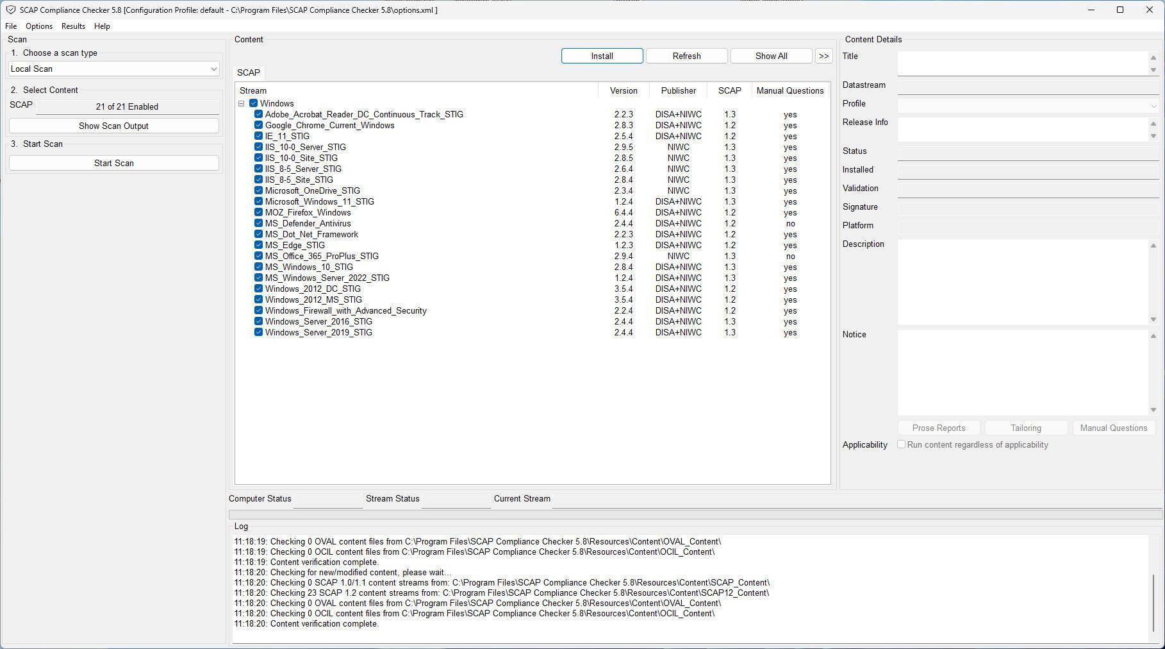
Task: Open the Options menu
Action: (38, 26)
